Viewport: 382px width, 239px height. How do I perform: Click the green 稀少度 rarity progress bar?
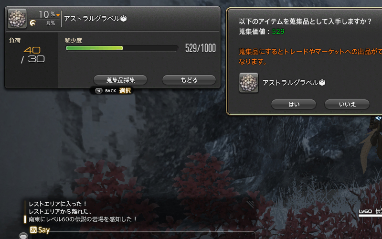point(122,48)
